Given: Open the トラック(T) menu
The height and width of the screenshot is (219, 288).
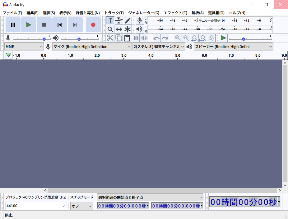Looking at the screenshot, I should point(114,13).
